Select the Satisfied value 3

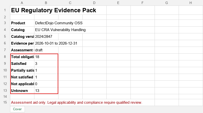(x=46, y=64)
